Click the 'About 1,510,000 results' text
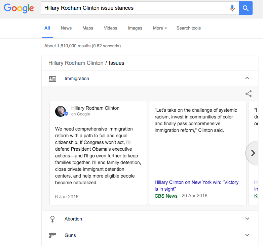This screenshot has width=263, height=246. pos(82,46)
